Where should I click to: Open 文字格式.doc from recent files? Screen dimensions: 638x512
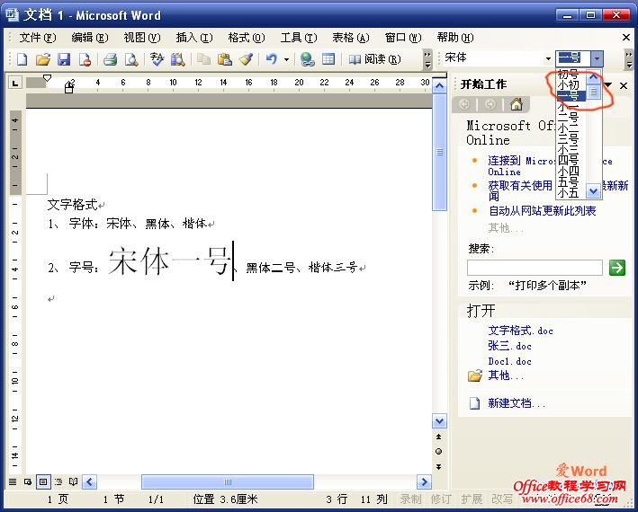520,331
